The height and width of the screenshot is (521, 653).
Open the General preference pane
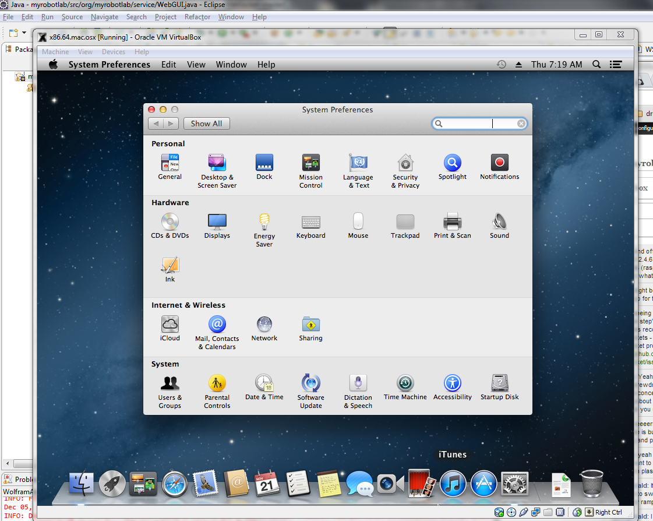coord(170,167)
